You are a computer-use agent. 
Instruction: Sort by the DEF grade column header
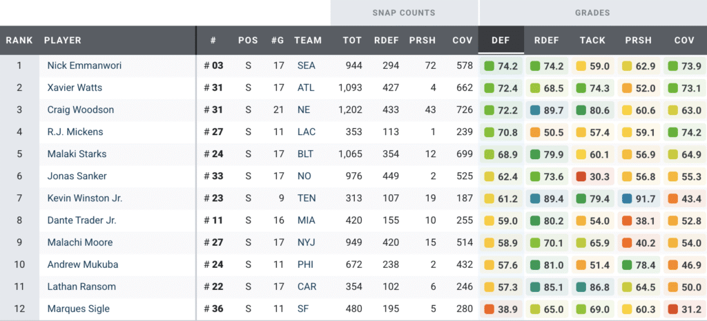click(501, 40)
